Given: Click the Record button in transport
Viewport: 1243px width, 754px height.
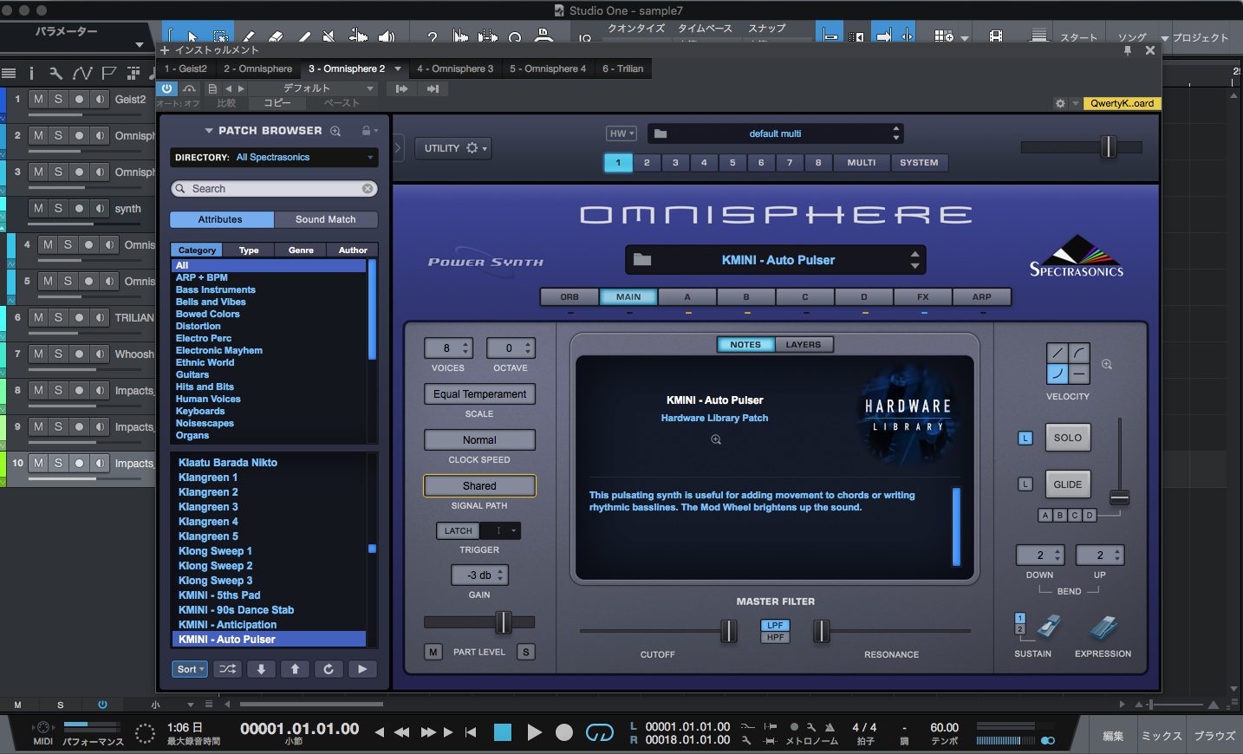Looking at the screenshot, I should tap(564, 732).
